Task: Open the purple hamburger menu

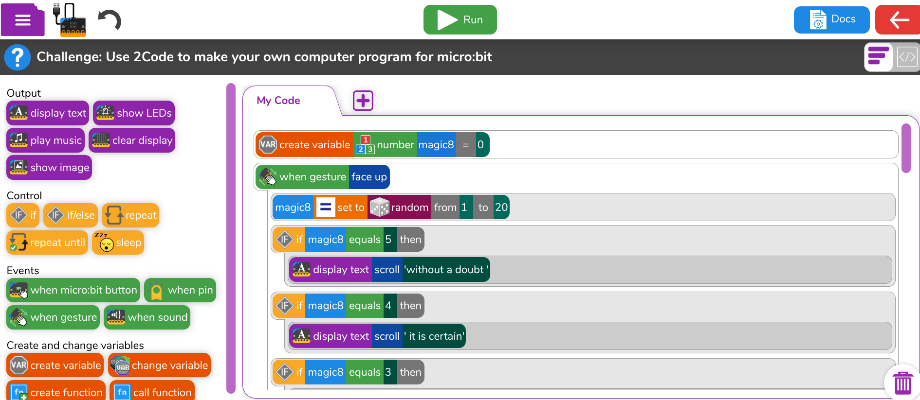Action: (x=23, y=20)
